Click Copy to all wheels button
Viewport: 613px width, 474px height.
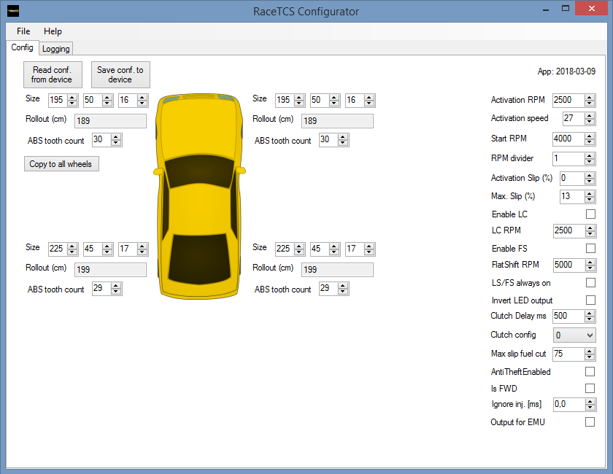[x=61, y=164]
